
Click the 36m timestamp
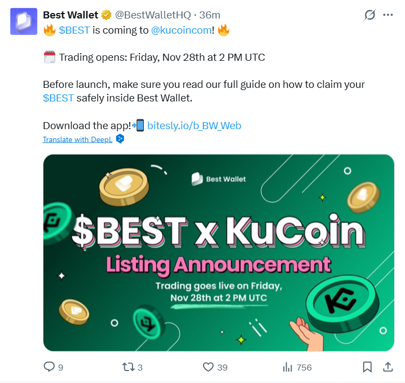coord(210,15)
